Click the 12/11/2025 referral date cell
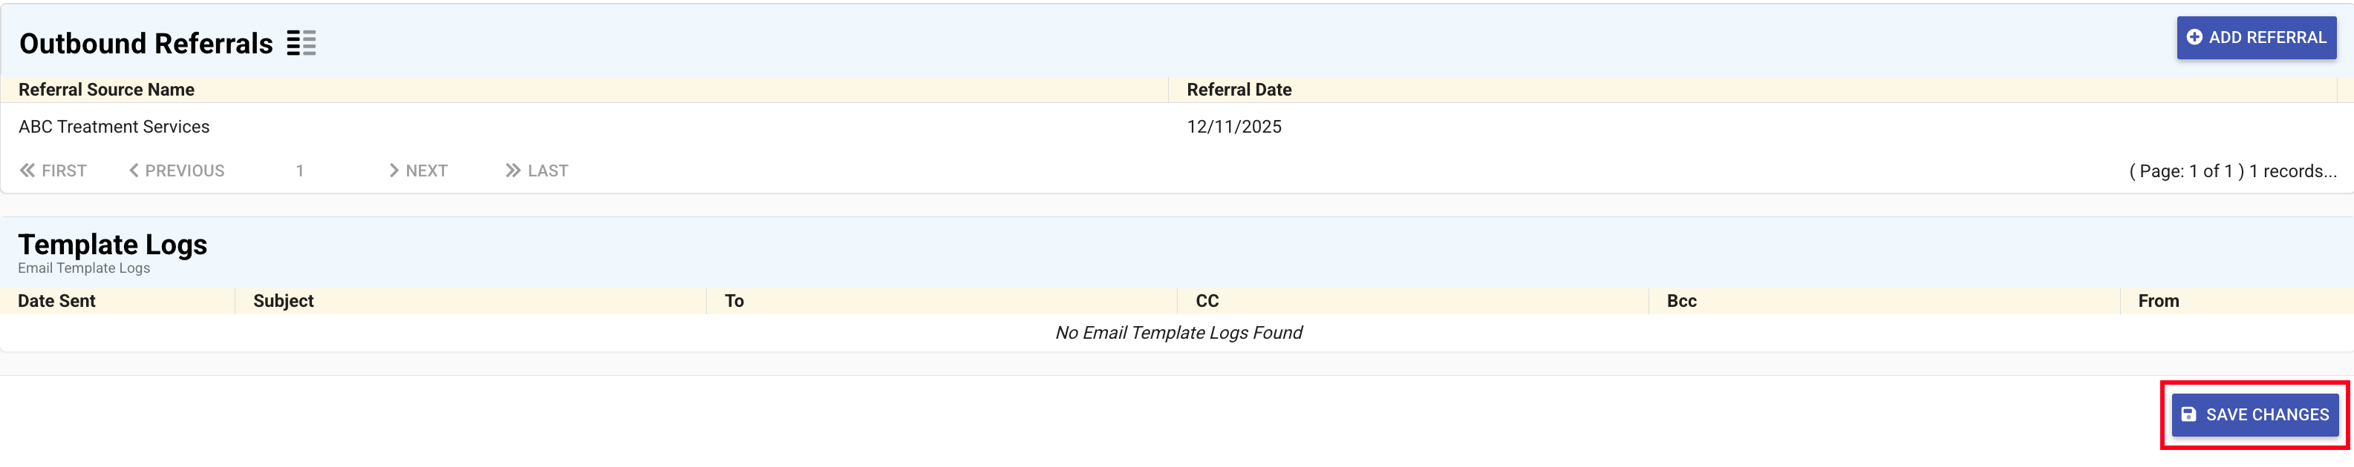Screen dimensions: 2354x467 pos(1233,127)
